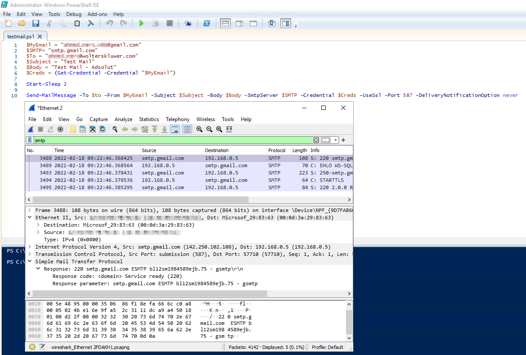
Task: Clear the smtp display filter
Action: [x=316, y=140]
